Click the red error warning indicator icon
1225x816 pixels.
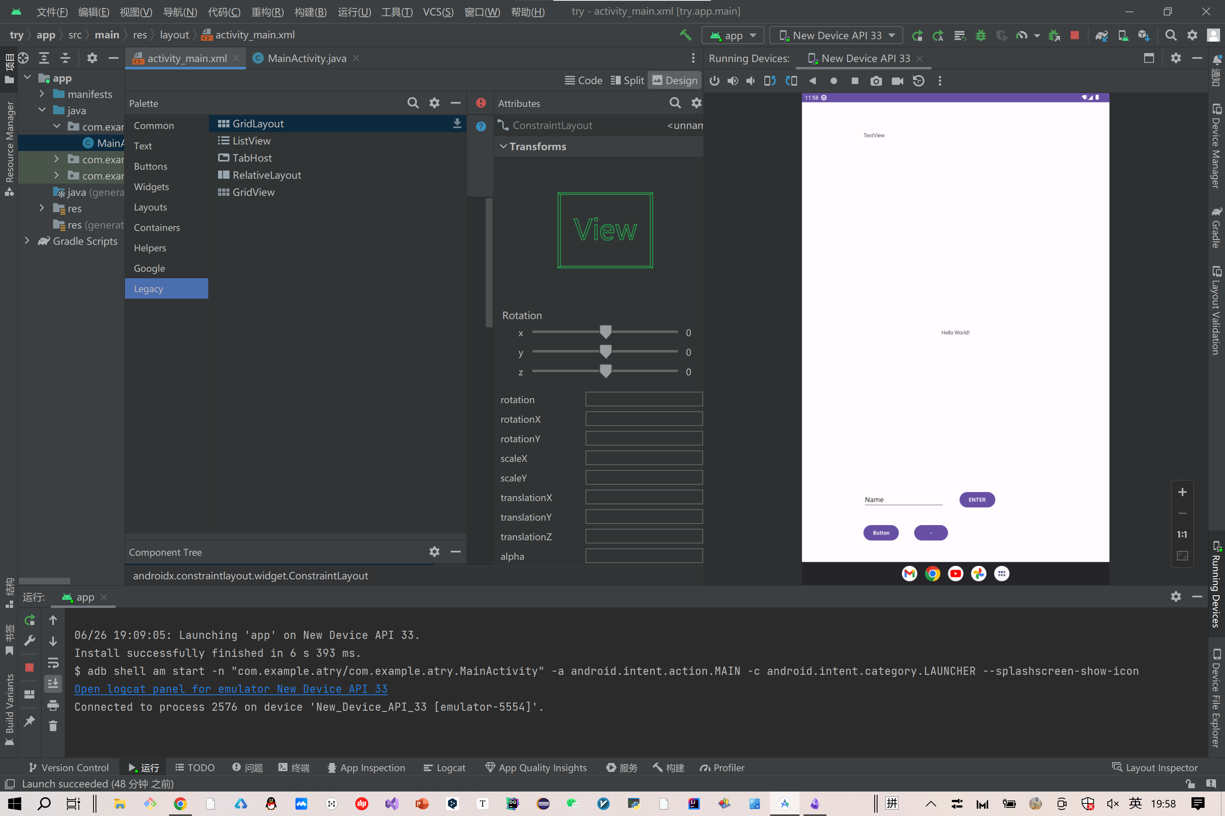point(481,103)
